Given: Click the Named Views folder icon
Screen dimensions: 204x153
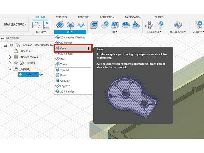Looking at the screenshot, I should pyautogui.click(x=16, y=57).
